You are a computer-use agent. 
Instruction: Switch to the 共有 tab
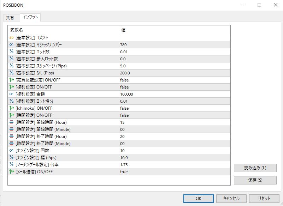pos(10,18)
